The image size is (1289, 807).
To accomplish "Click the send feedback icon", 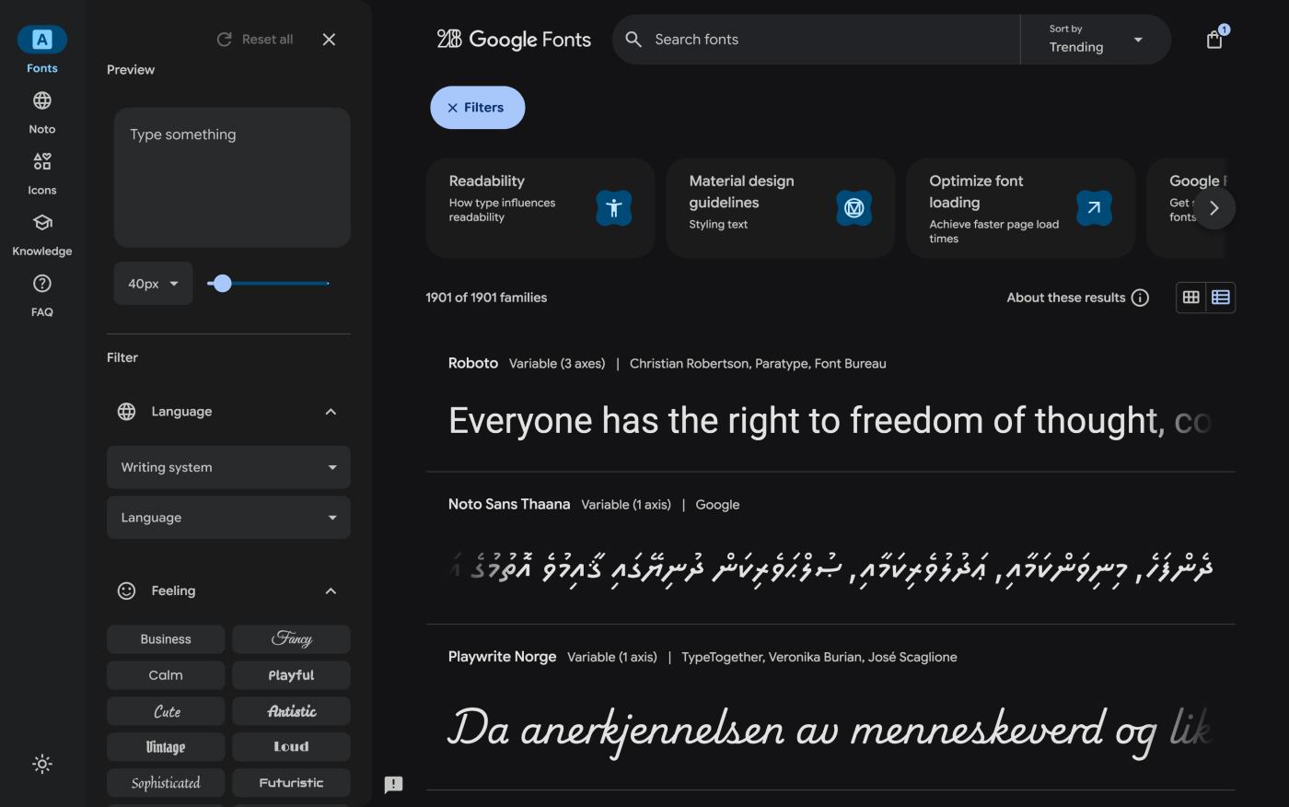I will pos(393,784).
